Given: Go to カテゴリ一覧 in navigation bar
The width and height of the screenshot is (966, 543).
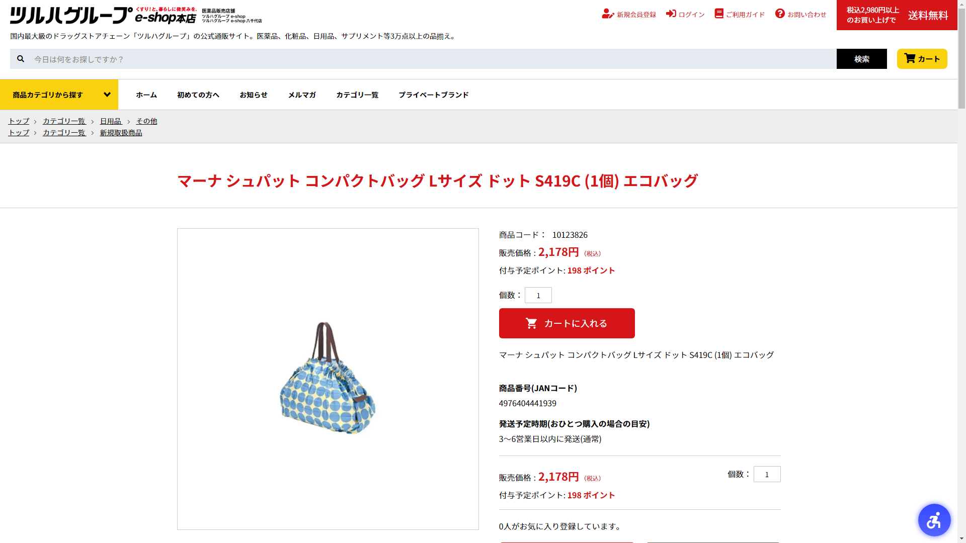Looking at the screenshot, I should pos(357,95).
